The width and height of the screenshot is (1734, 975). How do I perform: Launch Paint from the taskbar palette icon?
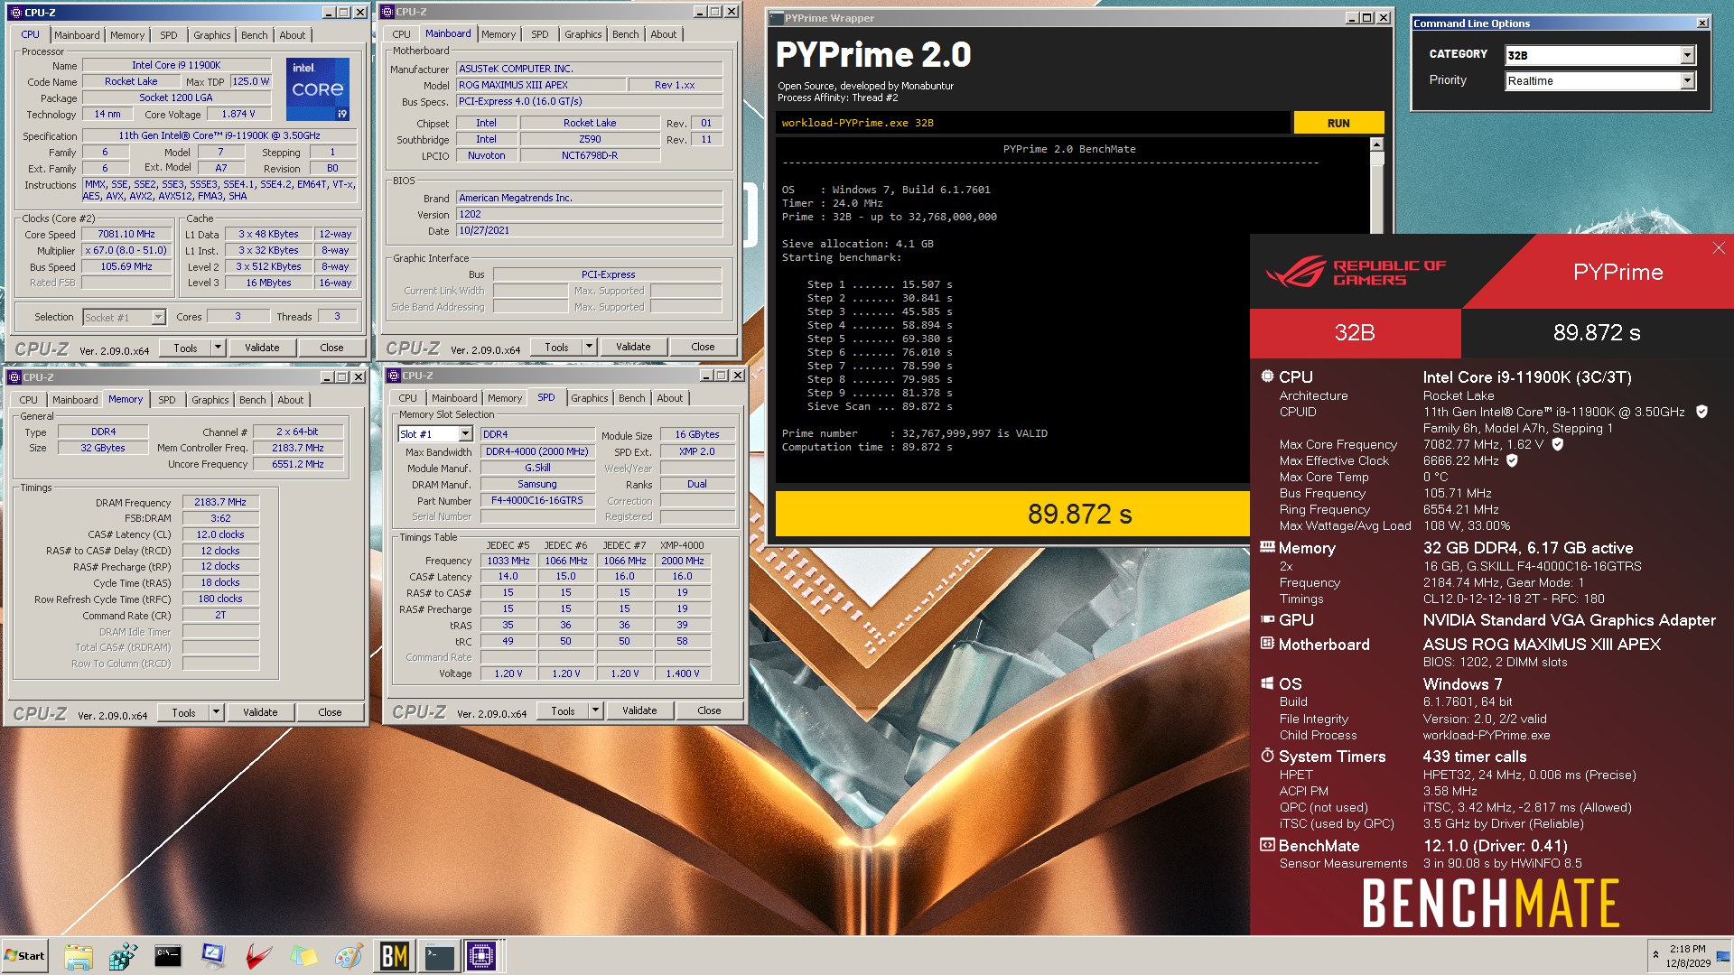point(349,956)
